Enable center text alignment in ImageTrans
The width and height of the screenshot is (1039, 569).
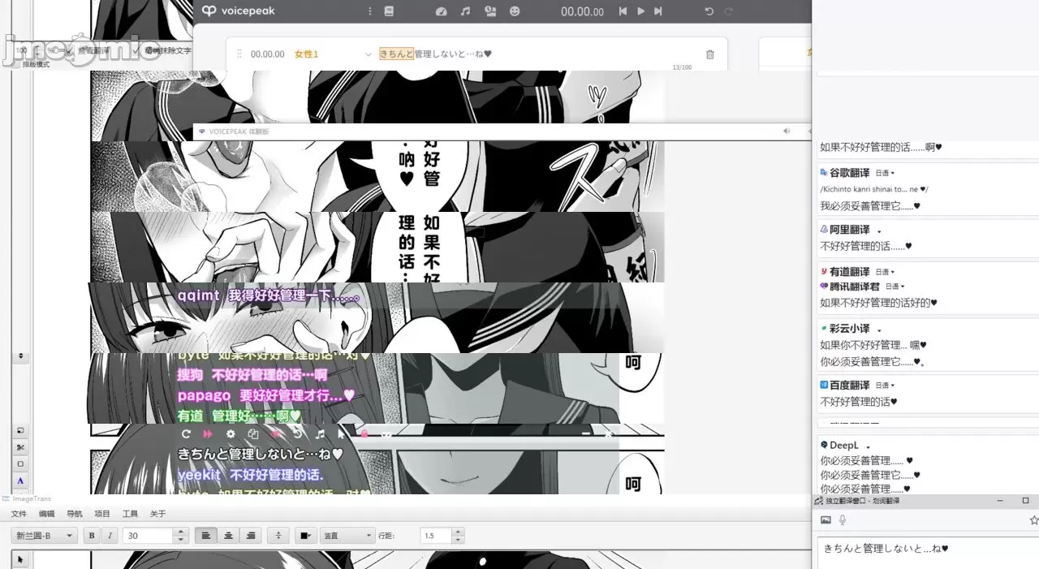coord(229,536)
